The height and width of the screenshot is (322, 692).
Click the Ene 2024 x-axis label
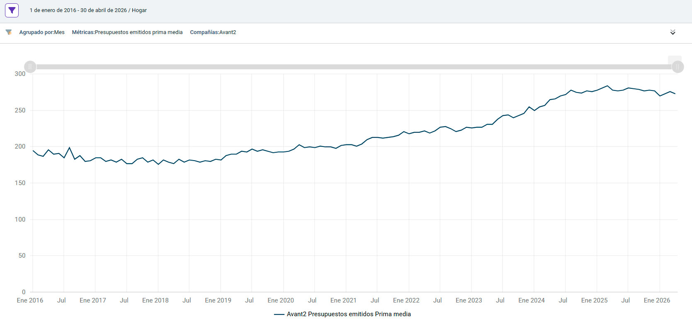(x=532, y=300)
